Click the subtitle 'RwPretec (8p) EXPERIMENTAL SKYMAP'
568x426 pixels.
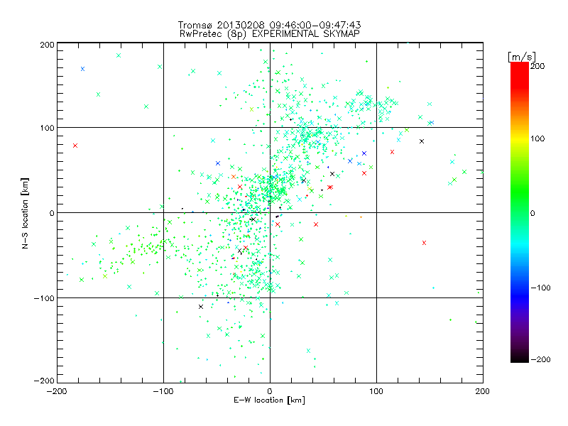click(x=270, y=34)
